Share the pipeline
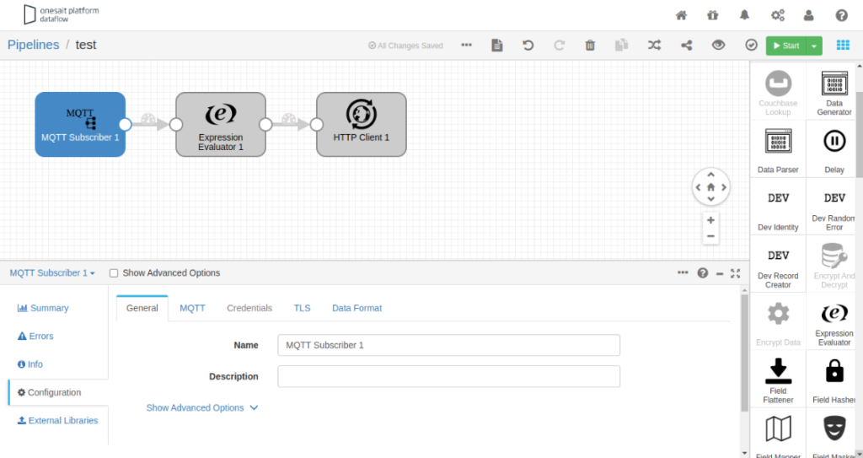 pyautogui.click(x=686, y=46)
